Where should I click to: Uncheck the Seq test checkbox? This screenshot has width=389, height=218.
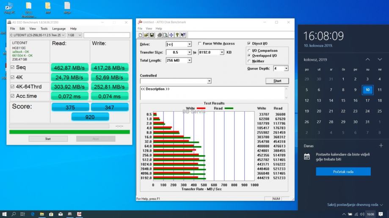(x=12, y=67)
